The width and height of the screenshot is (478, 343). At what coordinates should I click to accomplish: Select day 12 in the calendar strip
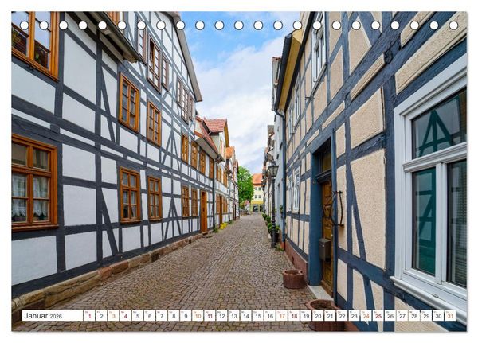tap(222, 316)
